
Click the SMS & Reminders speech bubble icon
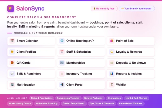(12, 74)
